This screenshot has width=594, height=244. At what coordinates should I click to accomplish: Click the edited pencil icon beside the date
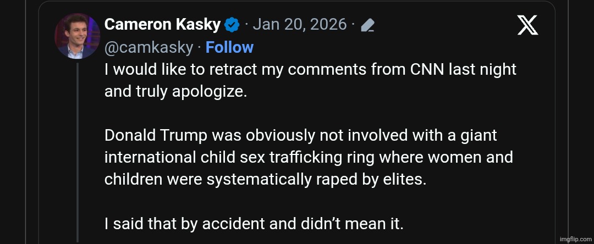pyautogui.click(x=367, y=25)
